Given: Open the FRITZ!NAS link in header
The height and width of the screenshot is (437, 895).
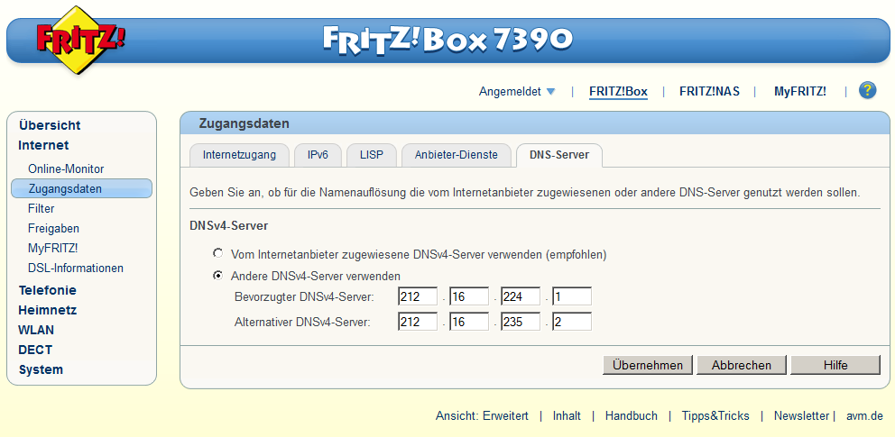Looking at the screenshot, I should click(710, 91).
